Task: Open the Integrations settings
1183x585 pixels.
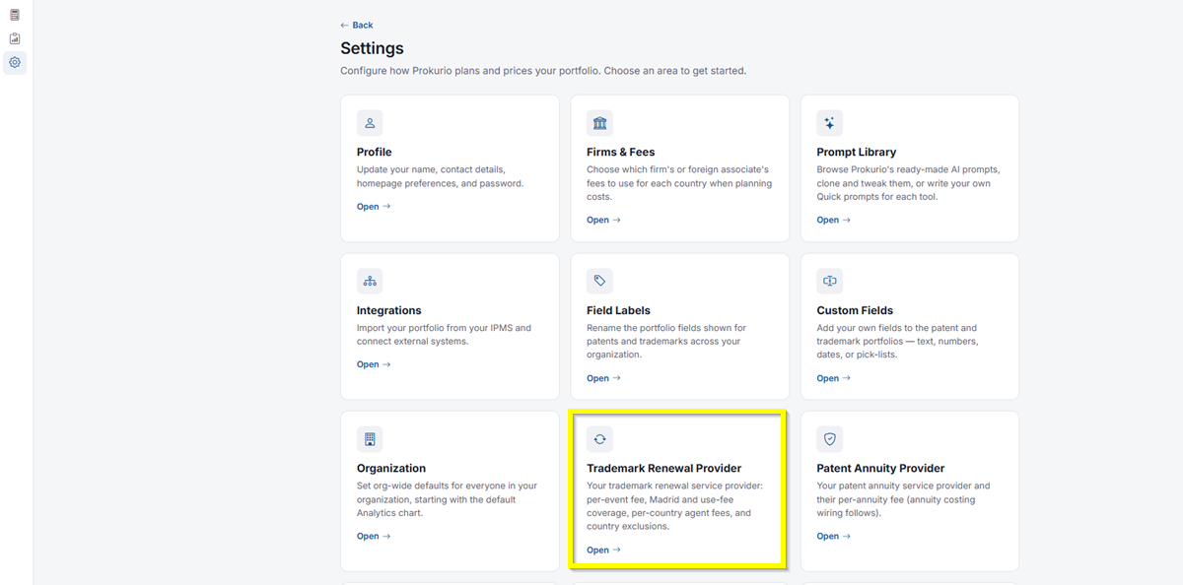Action: pyautogui.click(x=374, y=364)
